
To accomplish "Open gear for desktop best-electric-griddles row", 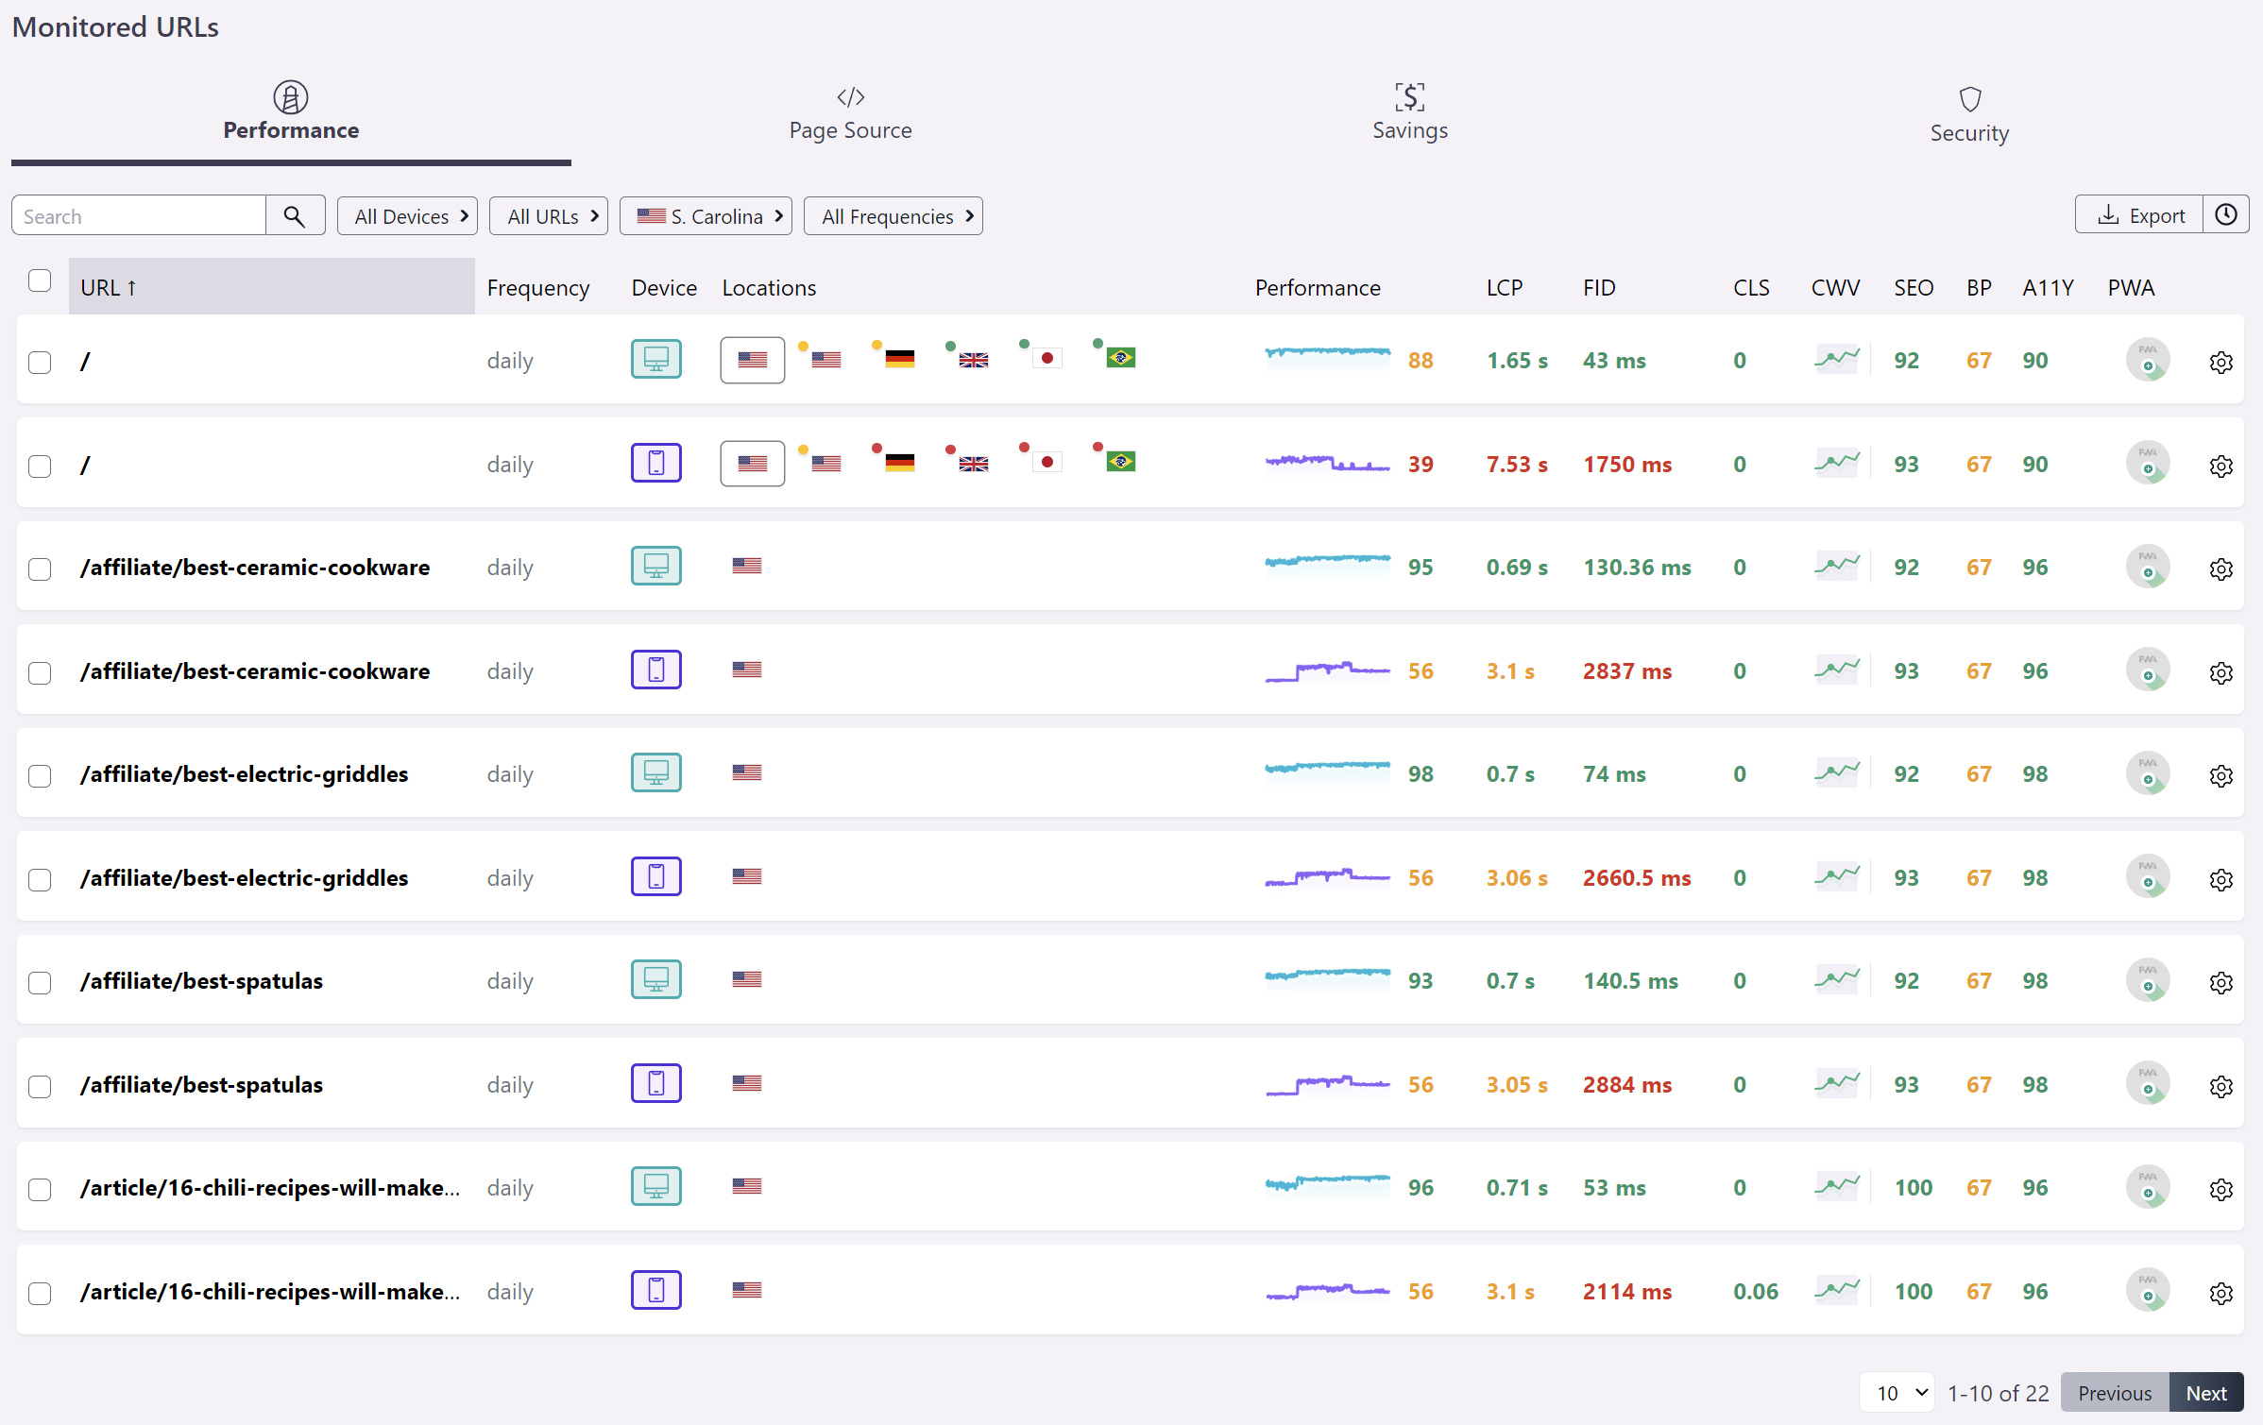I will [x=2220, y=775].
